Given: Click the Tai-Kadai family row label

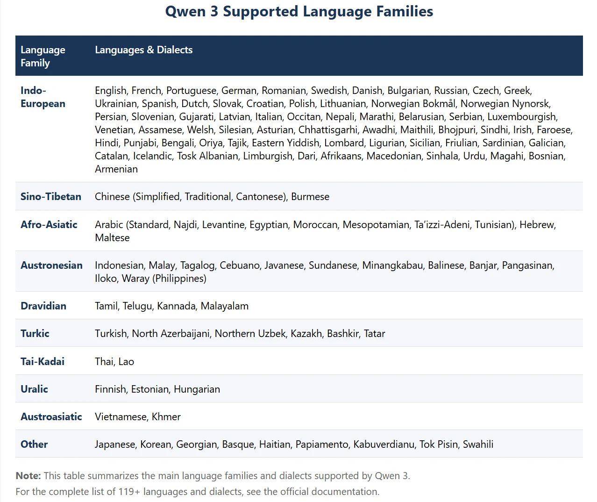Looking at the screenshot, I should (x=43, y=361).
